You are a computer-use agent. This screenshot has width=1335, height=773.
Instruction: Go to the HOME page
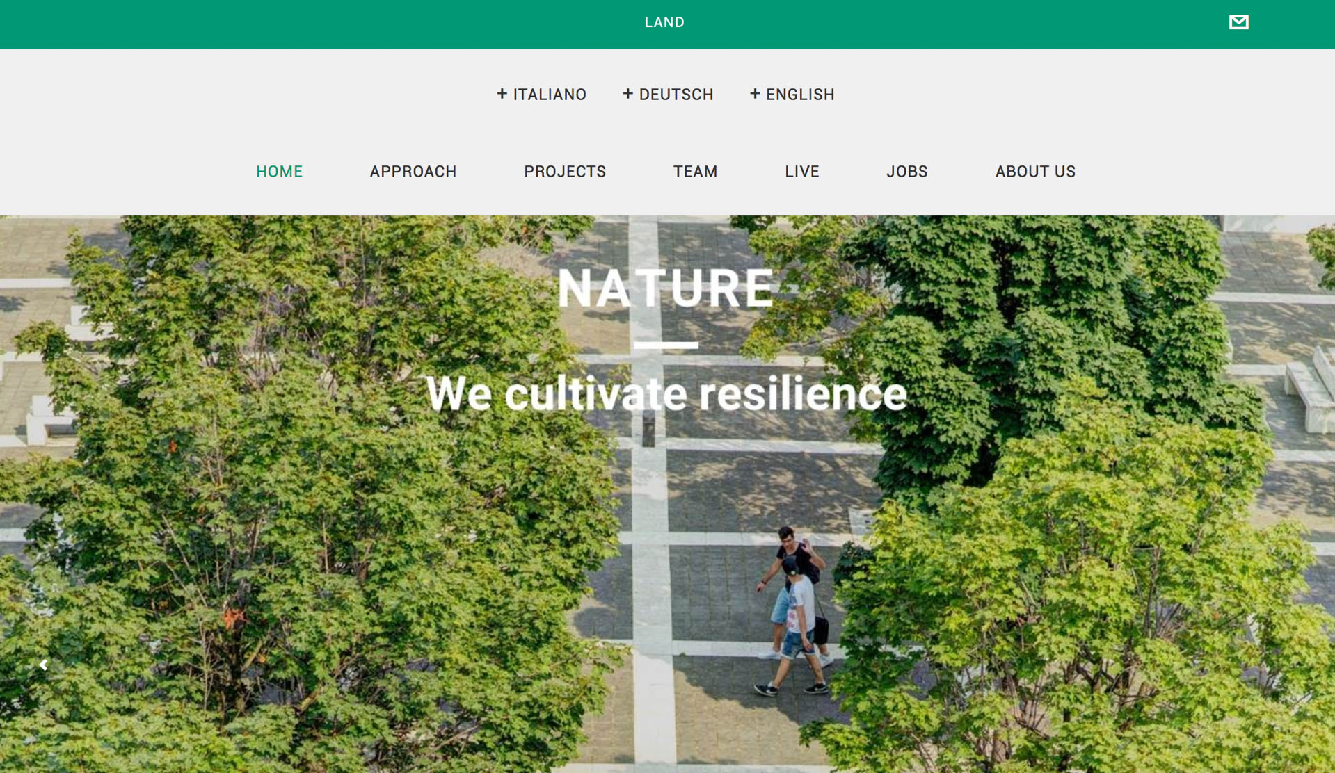(x=279, y=172)
